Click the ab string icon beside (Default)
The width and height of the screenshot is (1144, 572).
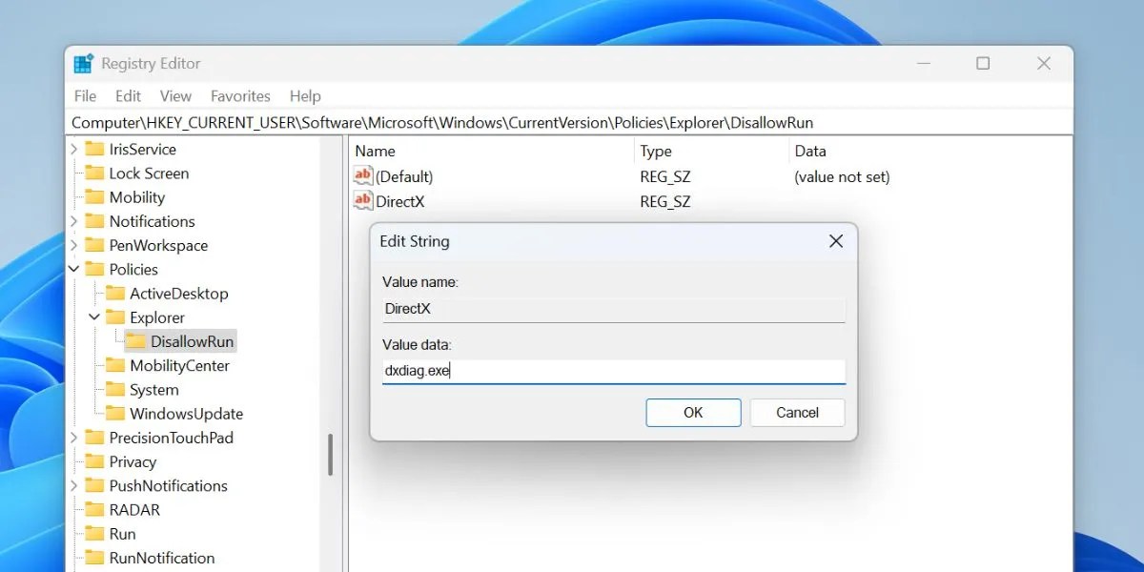point(362,176)
